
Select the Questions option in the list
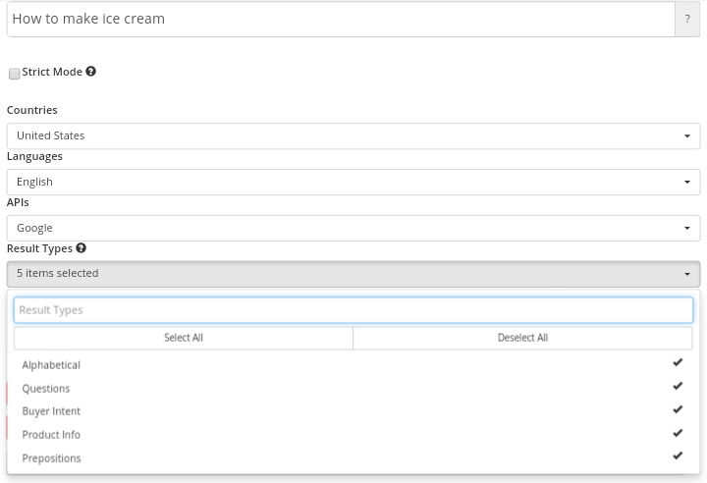(46, 389)
